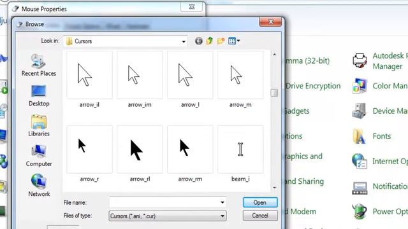Open Notification Area Icons icon in Control Panel

(360, 188)
